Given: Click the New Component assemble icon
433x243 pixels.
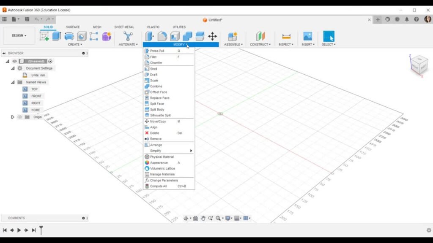Looking at the screenshot, I should click(x=233, y=36).
